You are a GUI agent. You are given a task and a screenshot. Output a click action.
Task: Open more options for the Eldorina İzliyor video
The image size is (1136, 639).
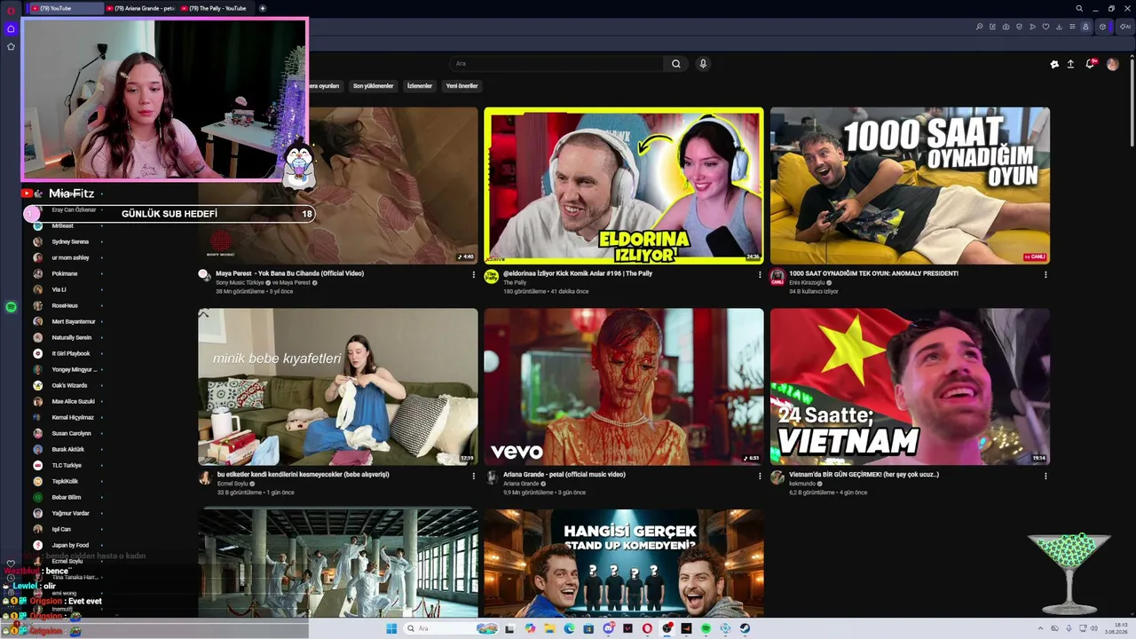click(760, 275)
